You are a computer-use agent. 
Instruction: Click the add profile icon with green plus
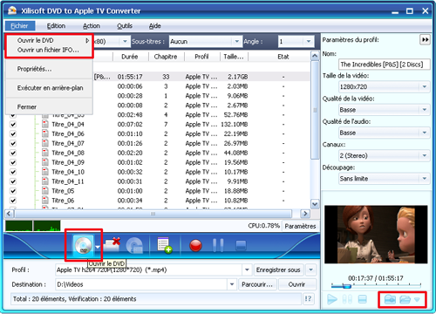point(165,245)
